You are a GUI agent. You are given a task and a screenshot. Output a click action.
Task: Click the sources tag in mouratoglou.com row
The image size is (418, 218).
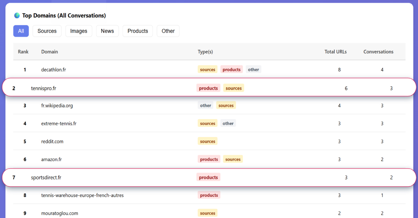point(208,213)
